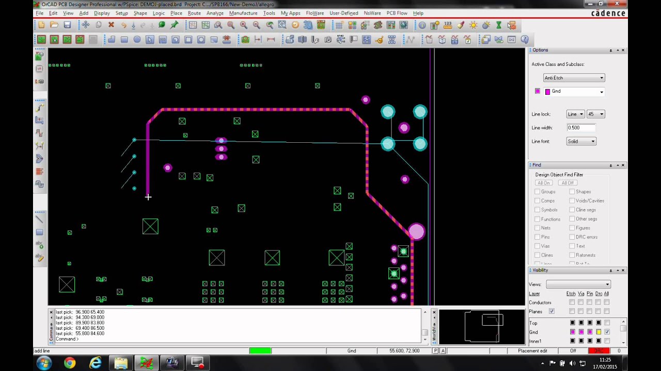Viewport: 661px width, 371px height.
Task: Select the Move tool icon
Action: [x=86, y=25]
